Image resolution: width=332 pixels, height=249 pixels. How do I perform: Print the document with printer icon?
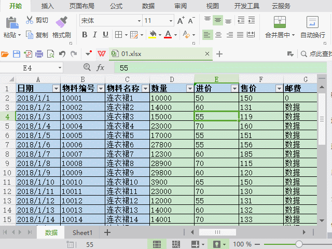pyautogui.click(x=39, y=54)
